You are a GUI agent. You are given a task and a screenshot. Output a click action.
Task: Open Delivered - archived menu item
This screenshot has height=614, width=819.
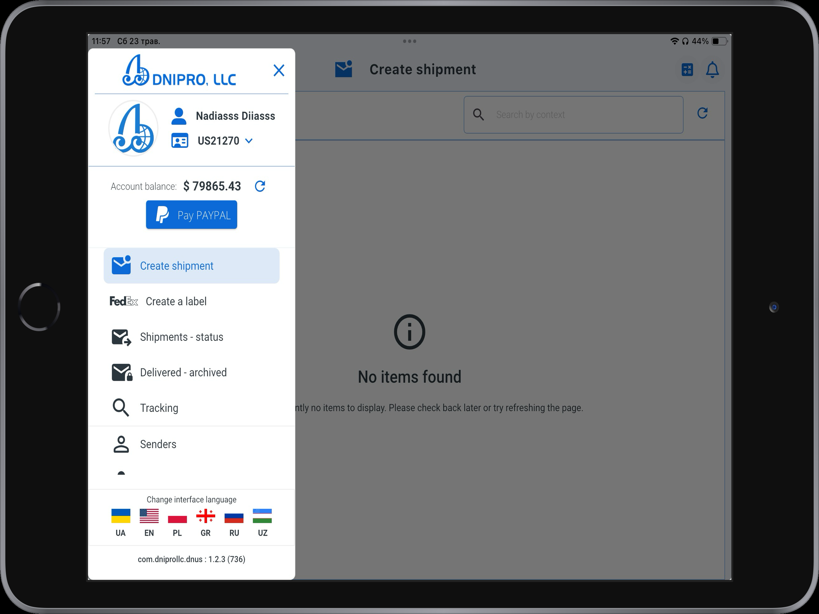click(192, 372)
